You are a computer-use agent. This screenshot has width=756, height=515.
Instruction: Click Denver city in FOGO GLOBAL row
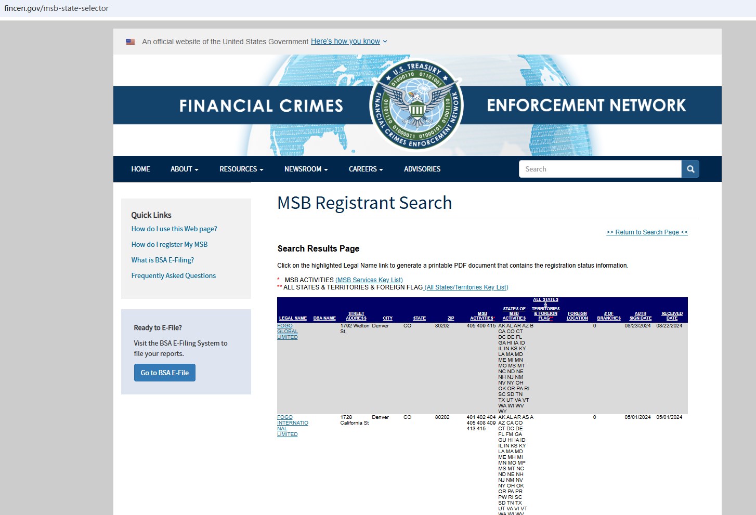click(x=381, y=326)
